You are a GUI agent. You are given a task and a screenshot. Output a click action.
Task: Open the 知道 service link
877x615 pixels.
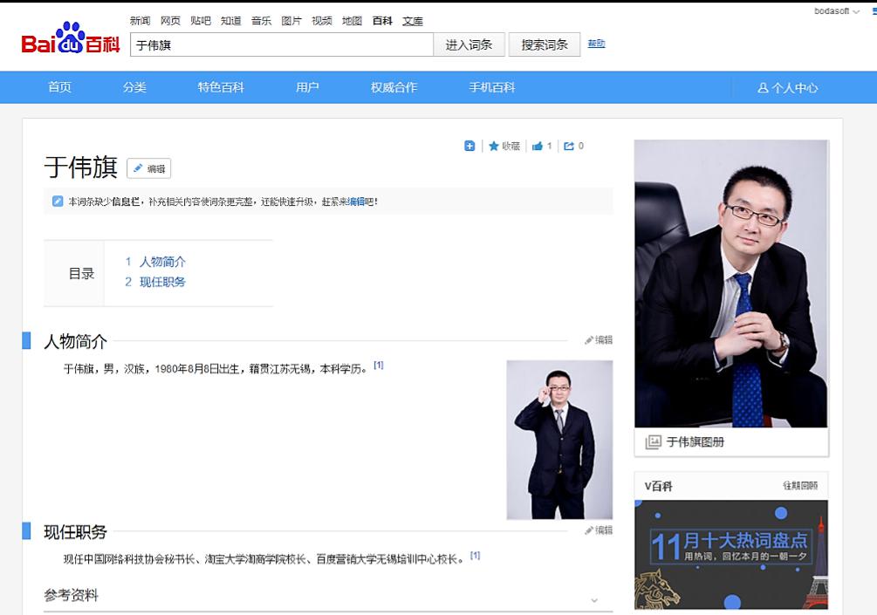tap(231, 21)
